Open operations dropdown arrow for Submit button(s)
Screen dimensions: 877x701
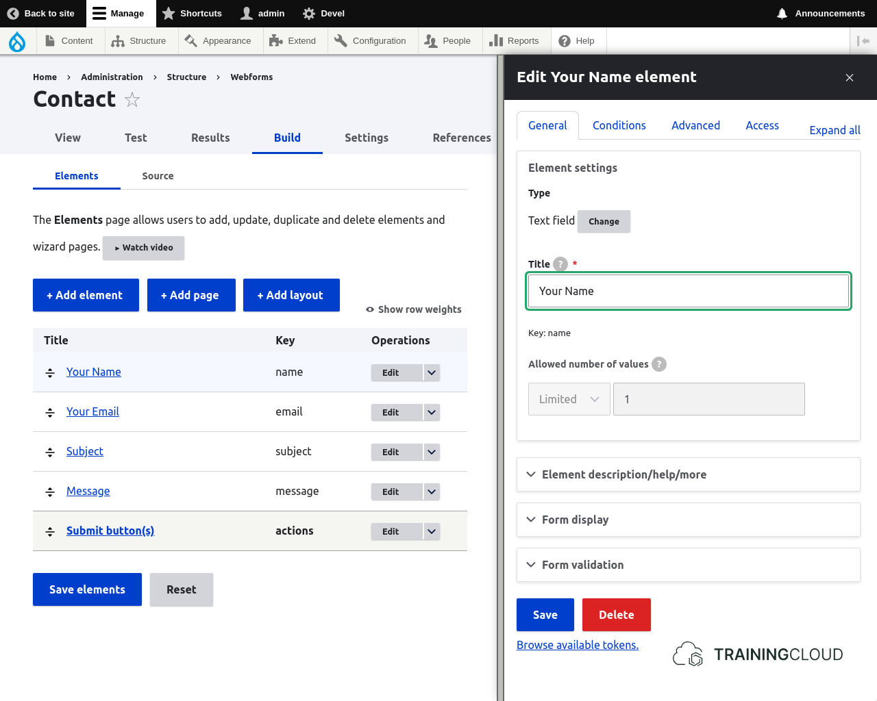(x=431, y=531)
